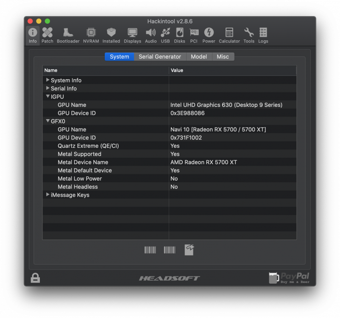
Task: Open the USB section
Action: click(x=165, y=36)
